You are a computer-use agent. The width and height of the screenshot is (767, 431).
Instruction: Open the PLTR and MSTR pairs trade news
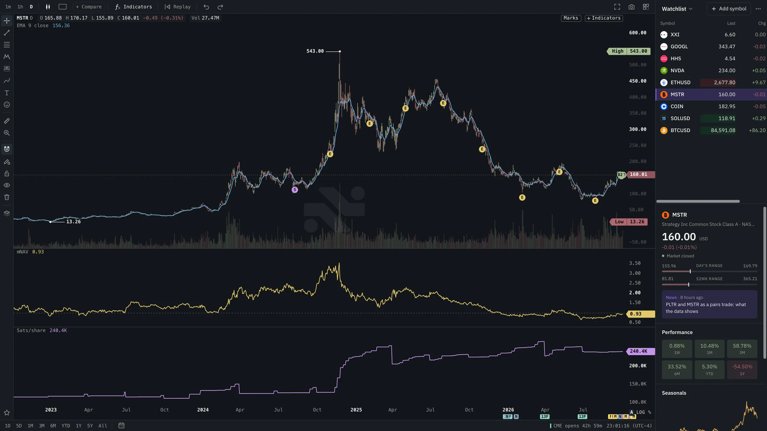(x=709, y=304)
